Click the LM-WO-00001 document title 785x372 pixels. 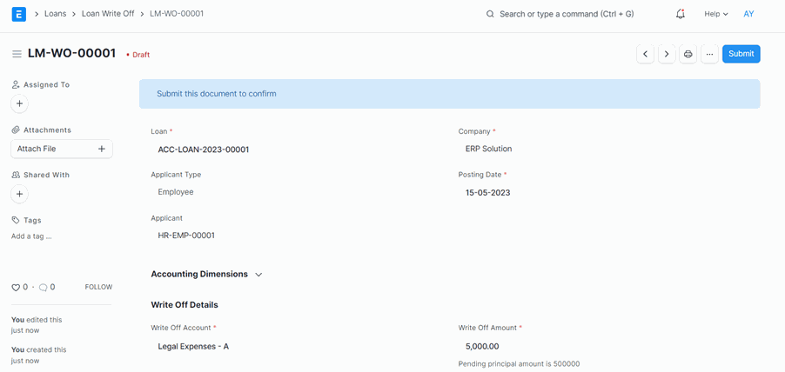pos(72,54)
